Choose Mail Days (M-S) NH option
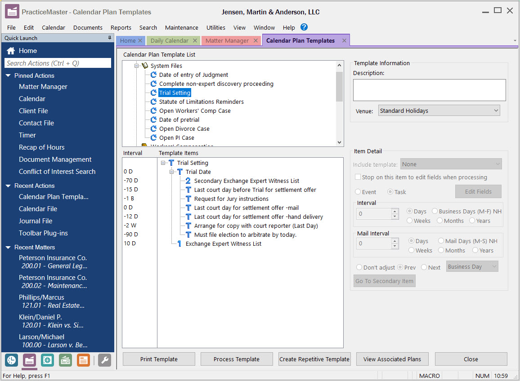520x381 pixels. point(441,241)
